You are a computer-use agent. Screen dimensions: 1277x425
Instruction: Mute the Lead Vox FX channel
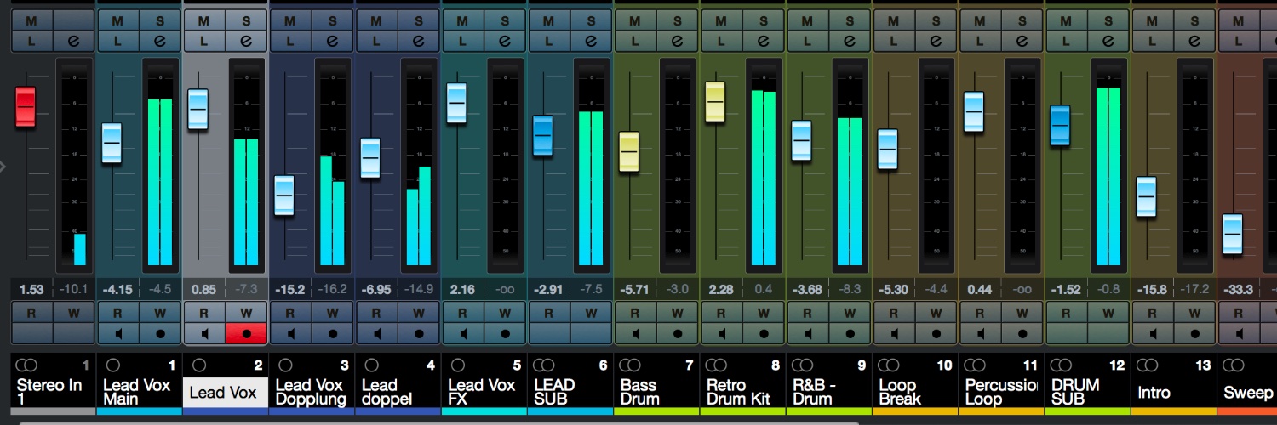(x=463, y=20)
